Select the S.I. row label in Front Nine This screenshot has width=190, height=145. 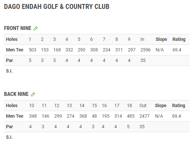[x=9, y=71]
